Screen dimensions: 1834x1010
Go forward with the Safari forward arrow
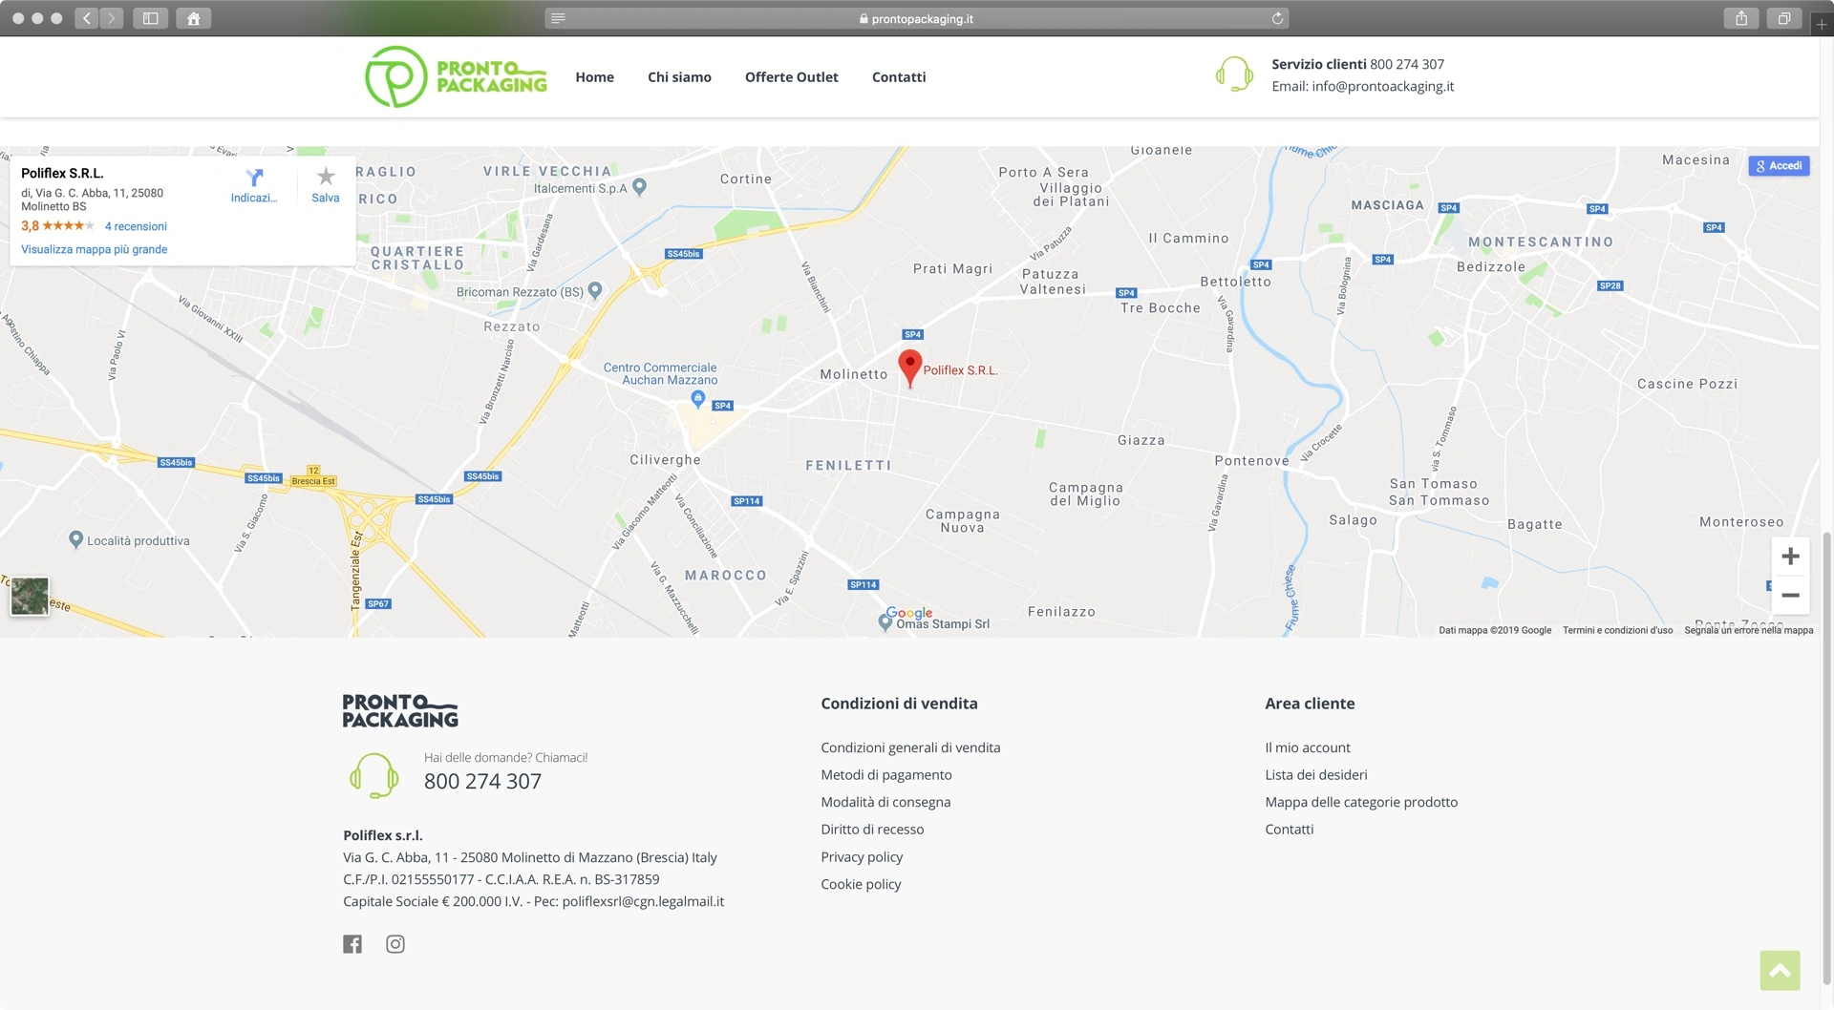coord(112,18)
